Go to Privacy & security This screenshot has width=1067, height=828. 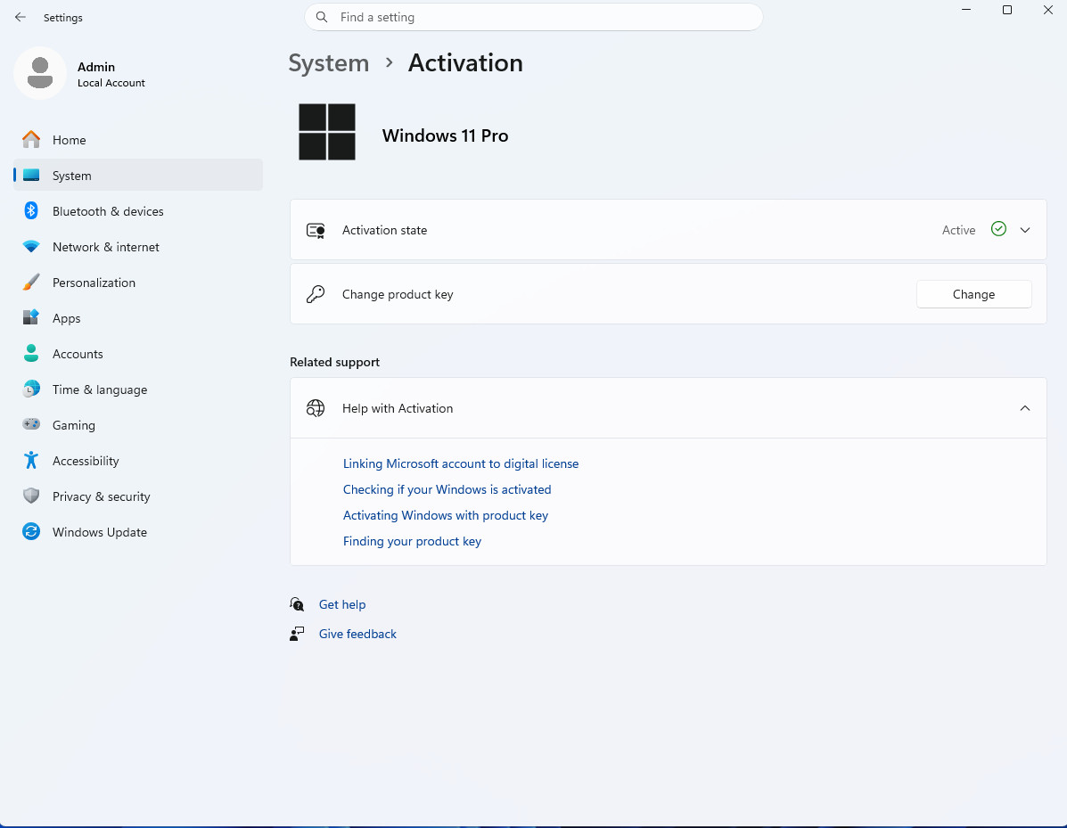[138, 496]
